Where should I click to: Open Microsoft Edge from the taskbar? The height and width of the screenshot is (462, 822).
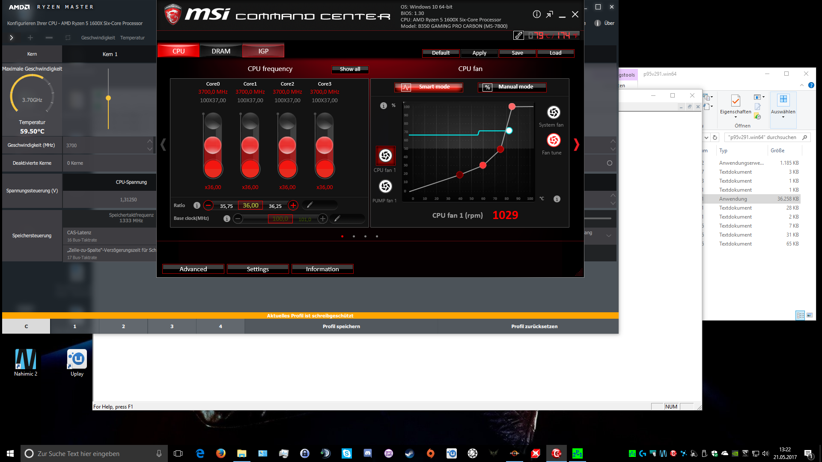click(x=200, y=453)
